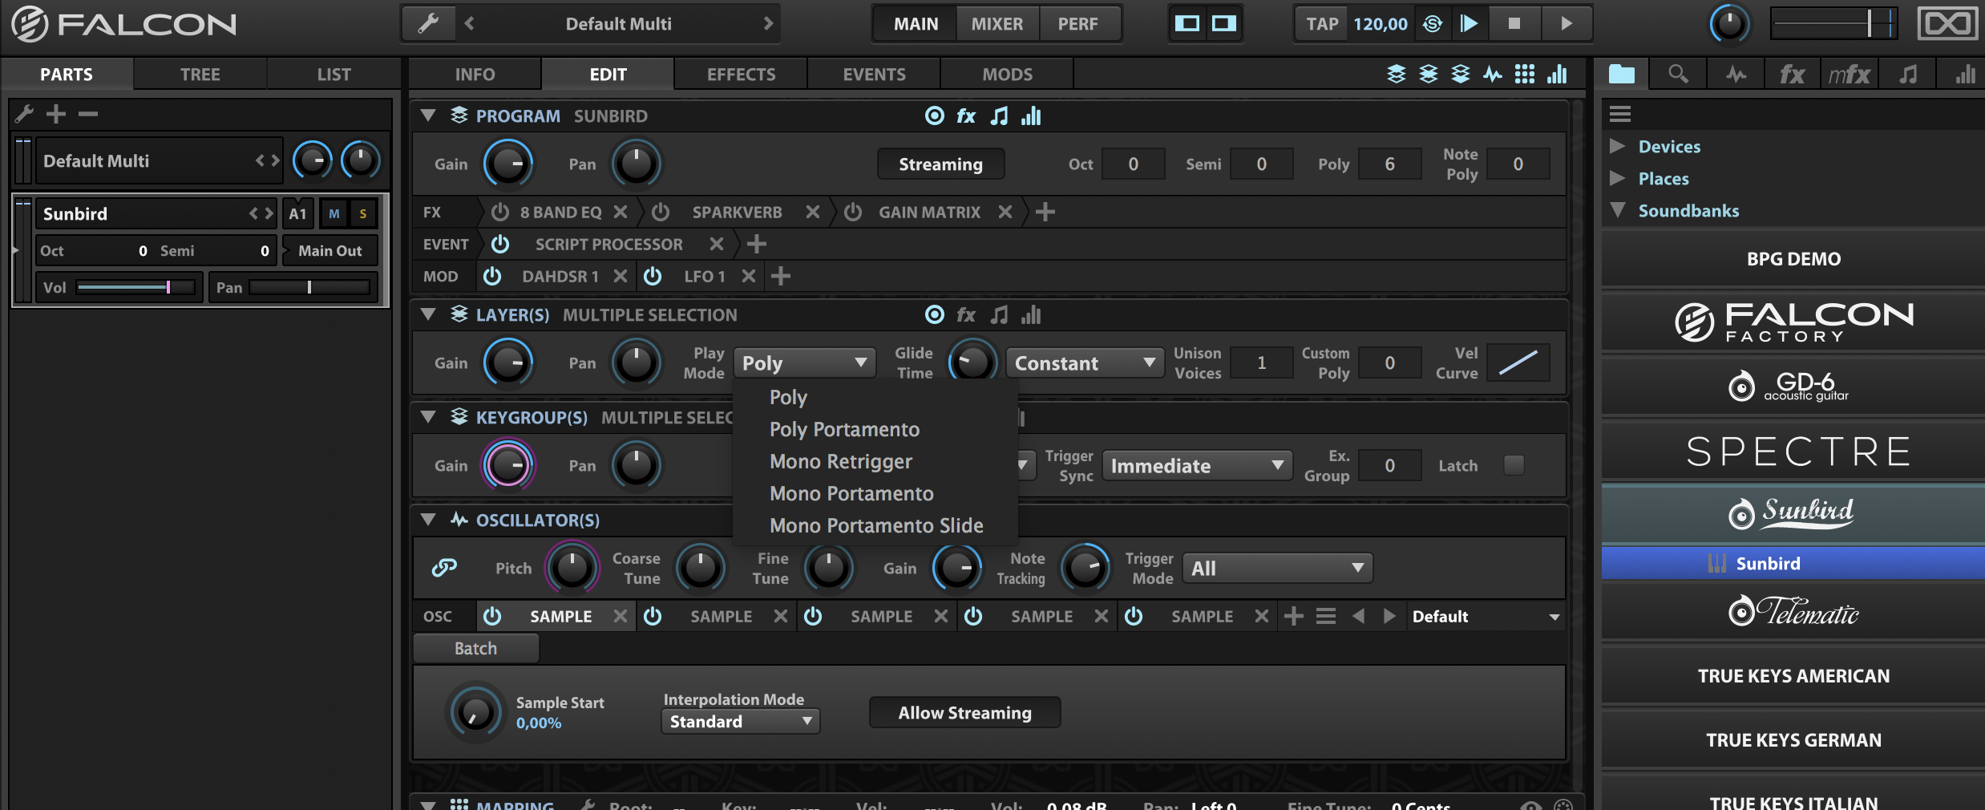Open the Glide Constant dropdown
This screenshot has height=810, width=1985.
1085,363
